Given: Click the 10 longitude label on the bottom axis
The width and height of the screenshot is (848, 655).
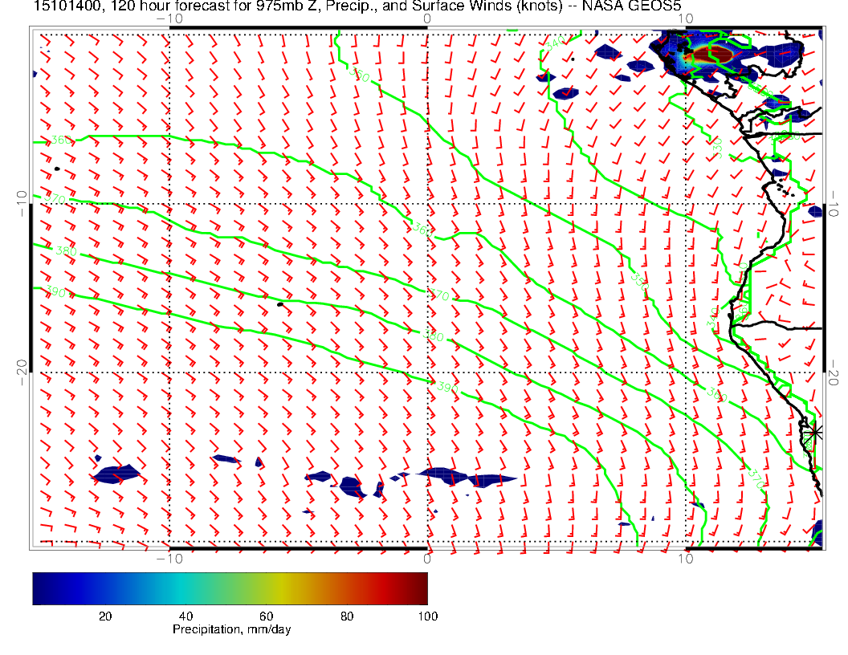Looking at the screenshot, I should click(x=685, y=558).
